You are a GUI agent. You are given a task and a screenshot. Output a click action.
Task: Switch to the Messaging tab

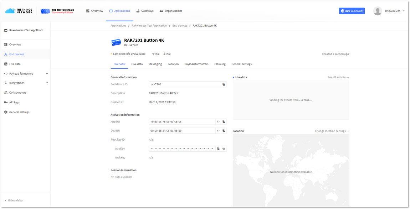155,64
